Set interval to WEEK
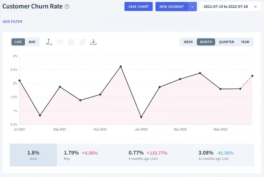 coord(188,42)
